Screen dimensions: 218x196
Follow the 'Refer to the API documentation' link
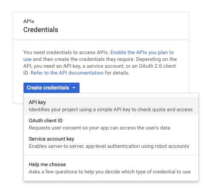point(67,73)
